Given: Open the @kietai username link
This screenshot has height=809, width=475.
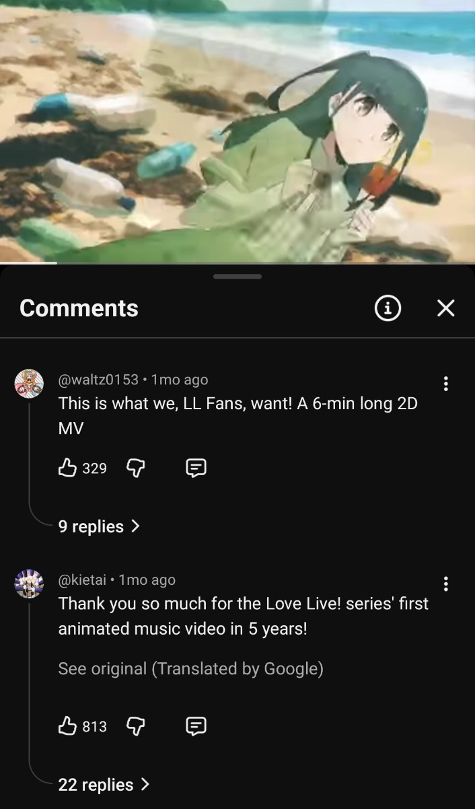Looking at the screenshot, I should 82,580.
